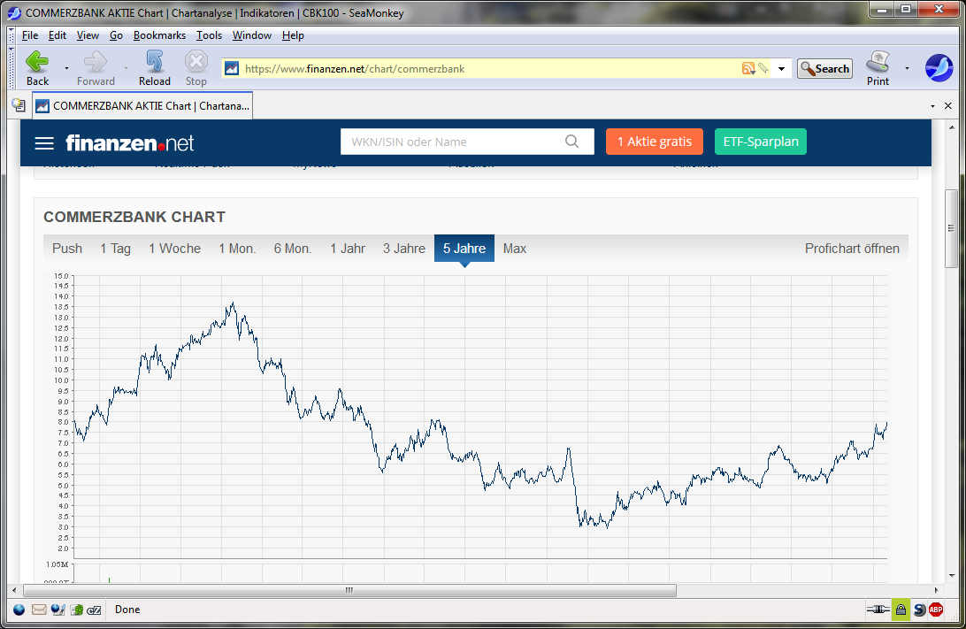Image resolution: width=966 pixels, height=629 pixels.
Task: Select the Max chart range
Action: tap(515, 249)
